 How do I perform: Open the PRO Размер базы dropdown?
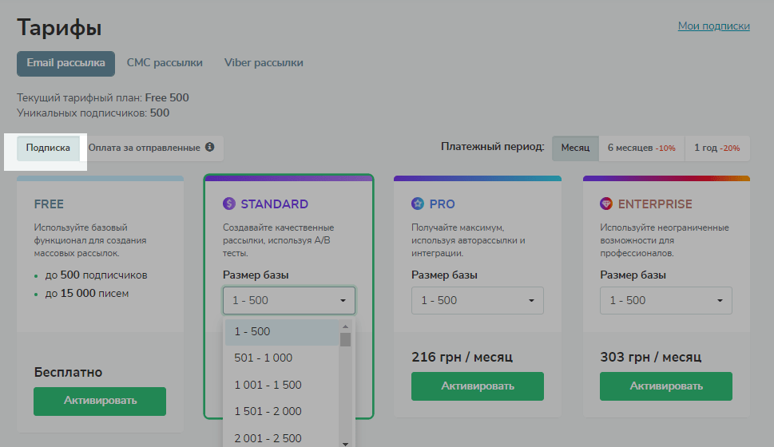pos(478,301)
